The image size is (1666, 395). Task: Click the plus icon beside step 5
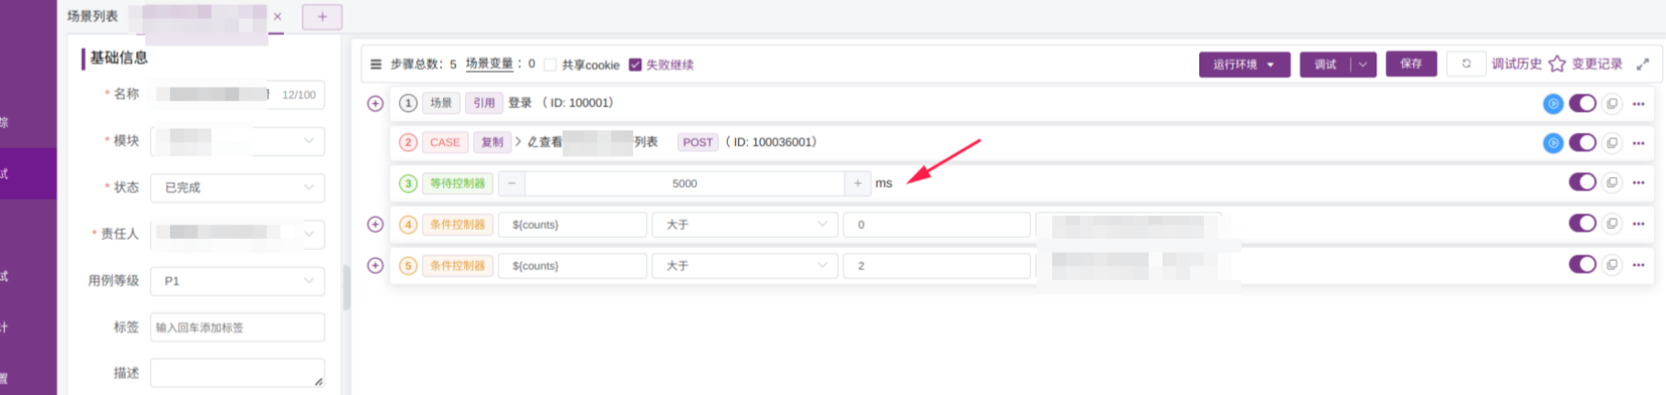pyautogui.click(x=375, y=265)
